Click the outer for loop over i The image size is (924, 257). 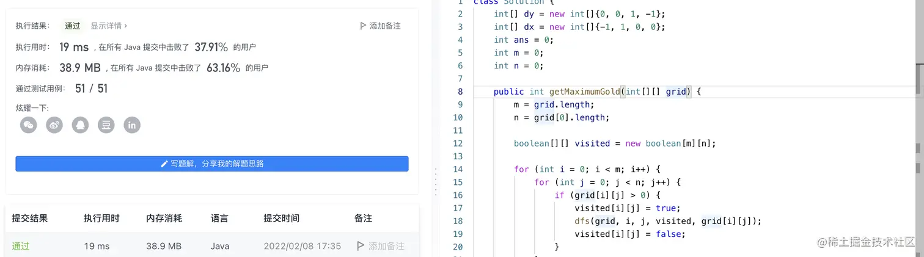tap(587, 169)
